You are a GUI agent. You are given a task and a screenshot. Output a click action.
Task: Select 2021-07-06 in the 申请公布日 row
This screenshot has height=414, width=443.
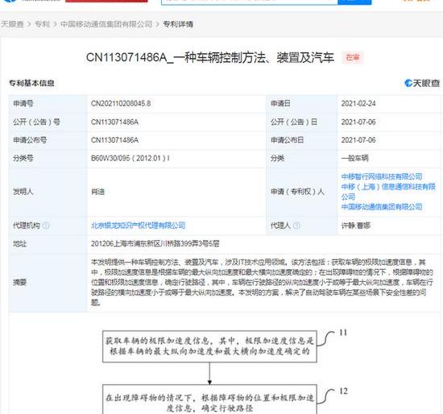[358, 140]
